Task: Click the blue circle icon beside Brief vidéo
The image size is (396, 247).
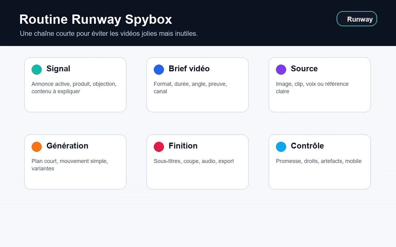Action: [159, 69]
